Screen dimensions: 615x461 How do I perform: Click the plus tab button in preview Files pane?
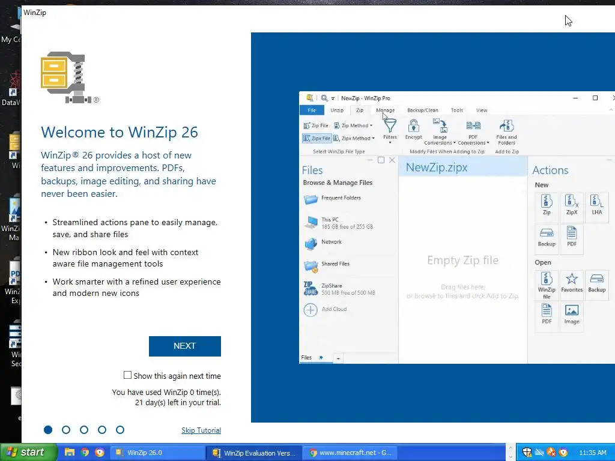point(338,358)
